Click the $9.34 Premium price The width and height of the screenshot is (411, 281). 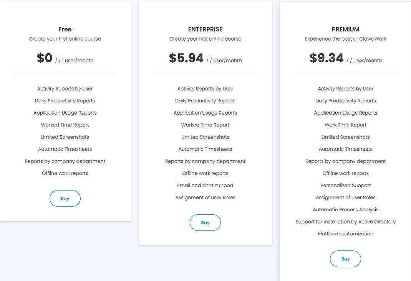click(x=326, y=58)
